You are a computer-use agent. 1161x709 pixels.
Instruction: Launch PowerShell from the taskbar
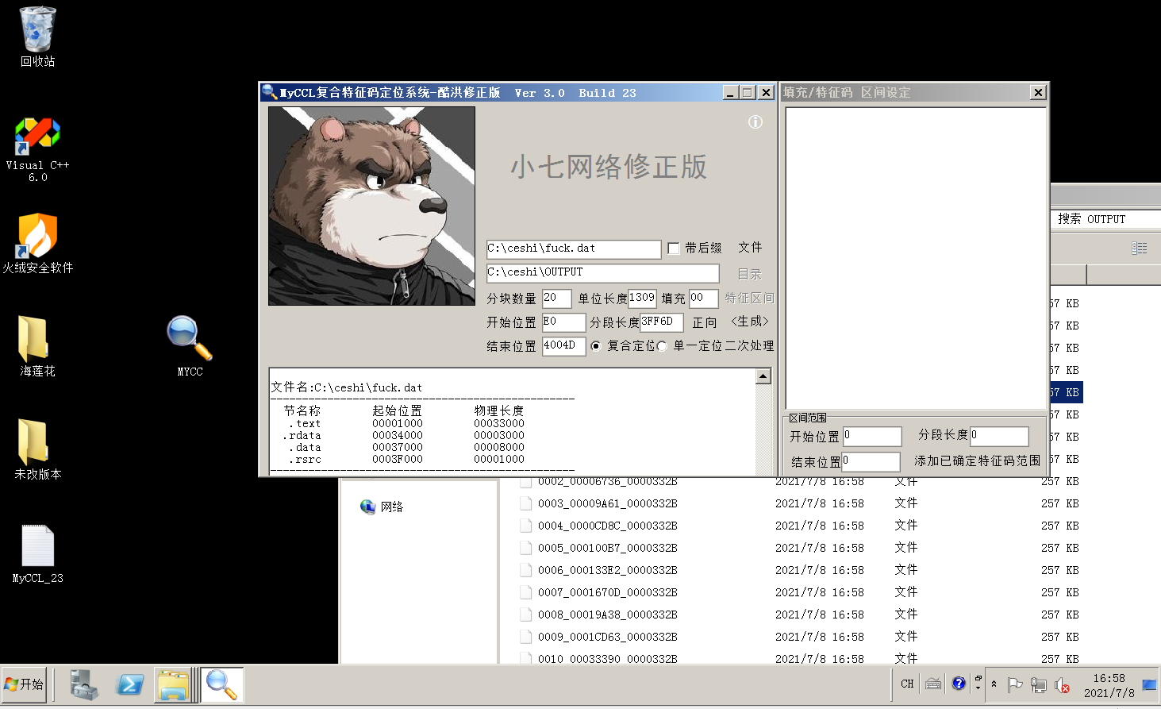129,684
